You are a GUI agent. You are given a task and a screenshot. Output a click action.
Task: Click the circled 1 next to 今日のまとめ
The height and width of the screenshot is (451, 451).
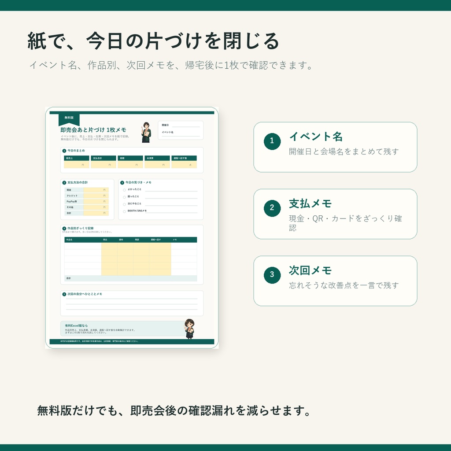coord(64,151)
